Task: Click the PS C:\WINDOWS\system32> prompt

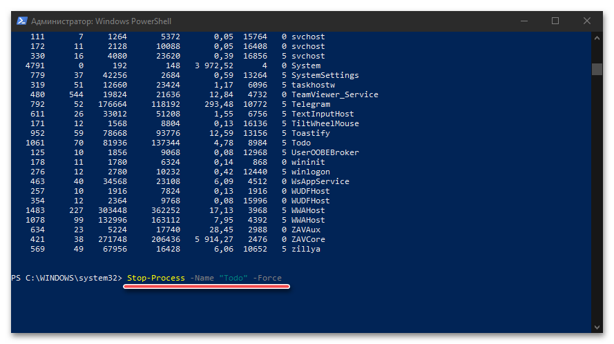Action: pos(67,278)
